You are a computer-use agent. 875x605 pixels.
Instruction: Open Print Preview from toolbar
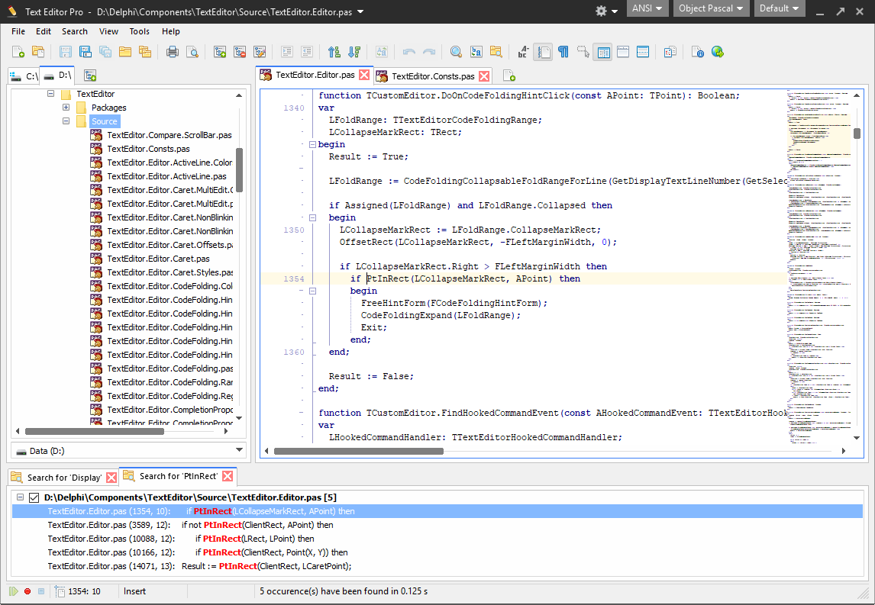(x=192, y=52)
